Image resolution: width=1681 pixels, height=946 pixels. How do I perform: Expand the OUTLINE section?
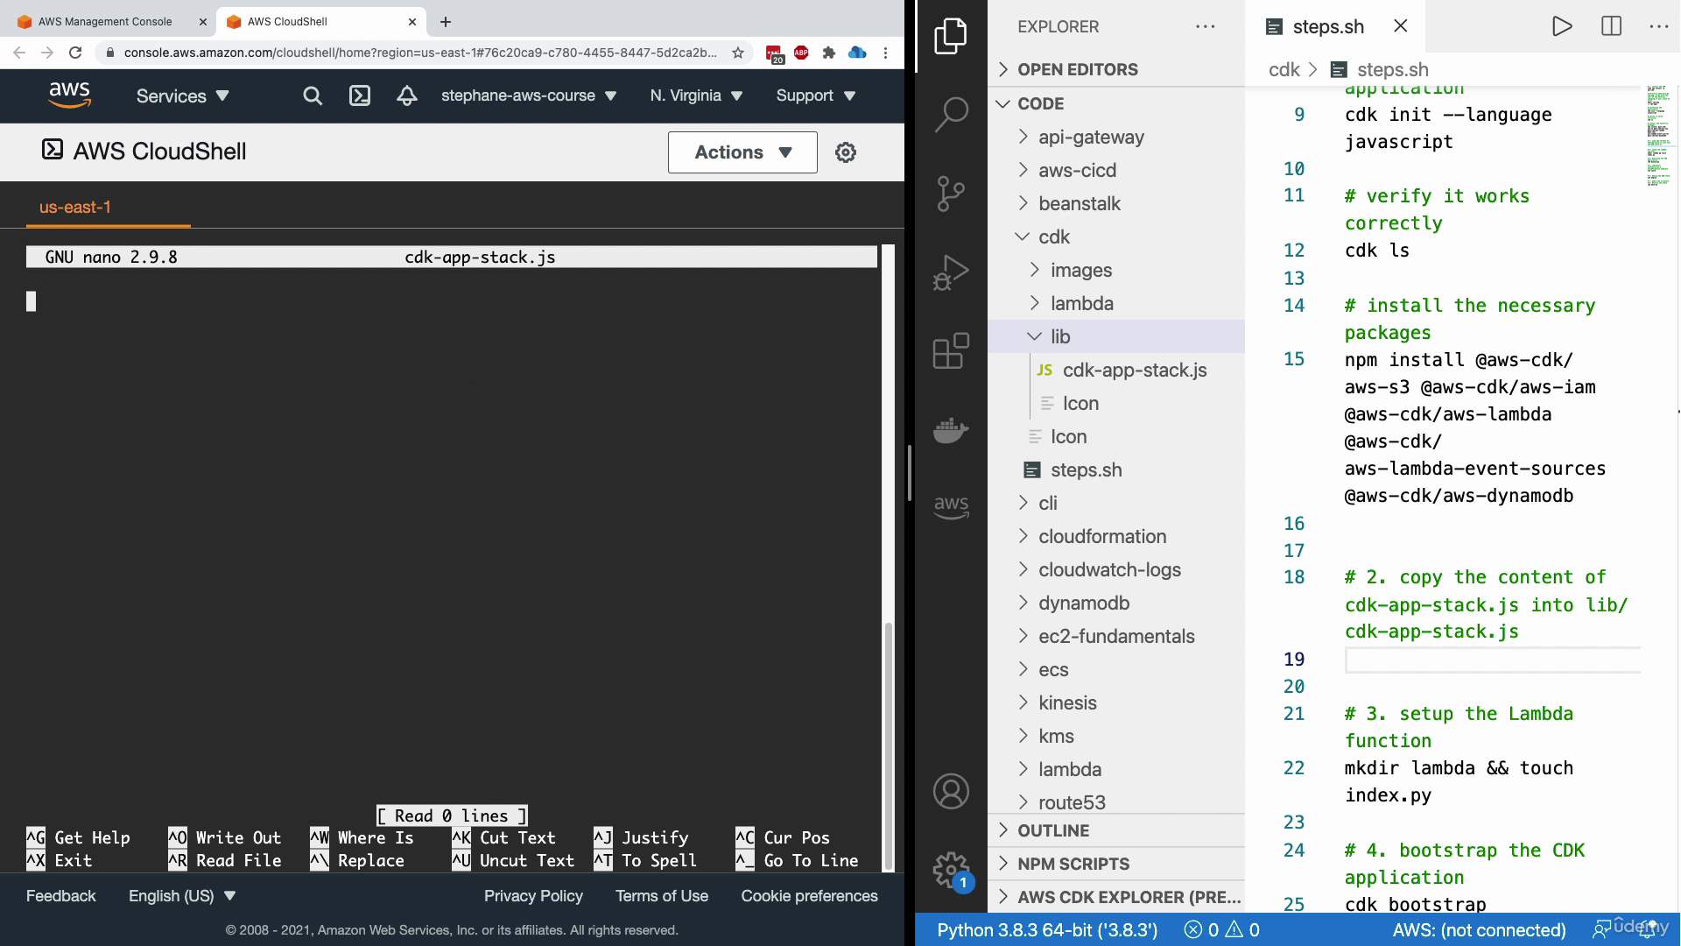(1116, 830)
